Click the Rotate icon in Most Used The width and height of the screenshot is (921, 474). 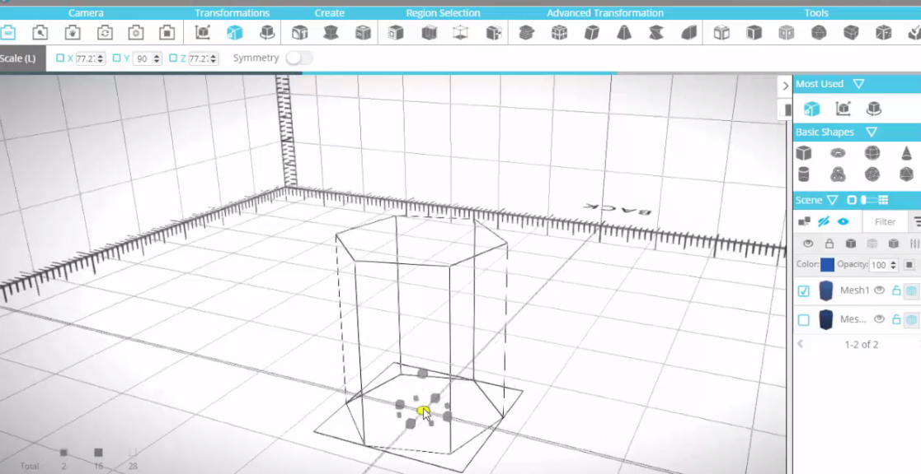[x=874, y=109]
